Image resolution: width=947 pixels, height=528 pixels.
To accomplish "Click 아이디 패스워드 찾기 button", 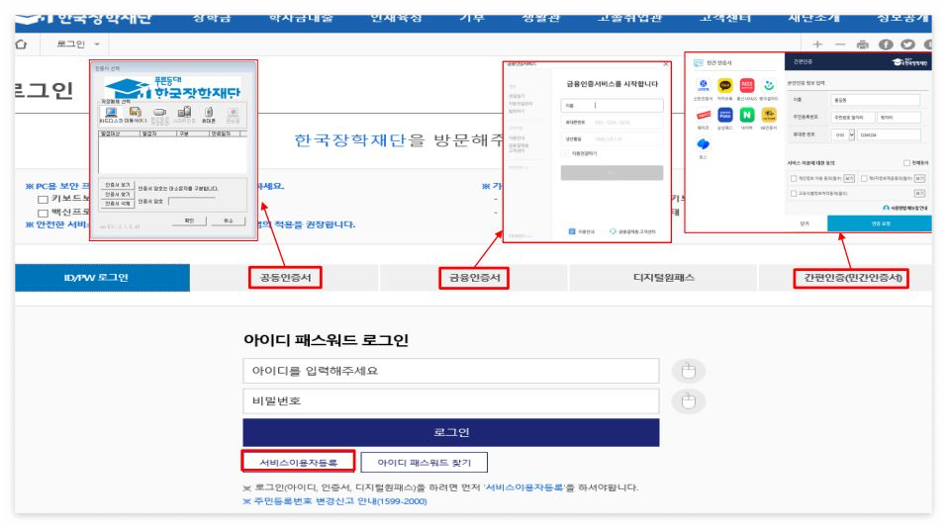I will [424, 462].
